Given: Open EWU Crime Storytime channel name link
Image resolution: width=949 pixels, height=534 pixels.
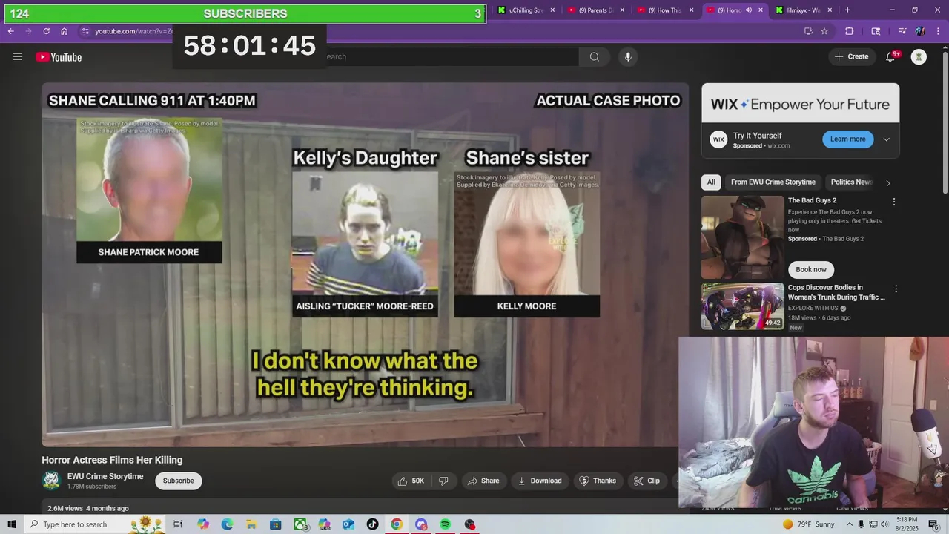Looking at the screenshot, I should point(105,476).
